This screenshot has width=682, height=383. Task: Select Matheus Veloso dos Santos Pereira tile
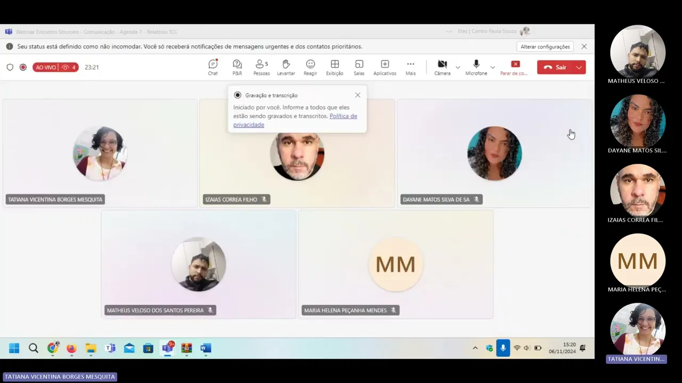click(x=199, y=264)
